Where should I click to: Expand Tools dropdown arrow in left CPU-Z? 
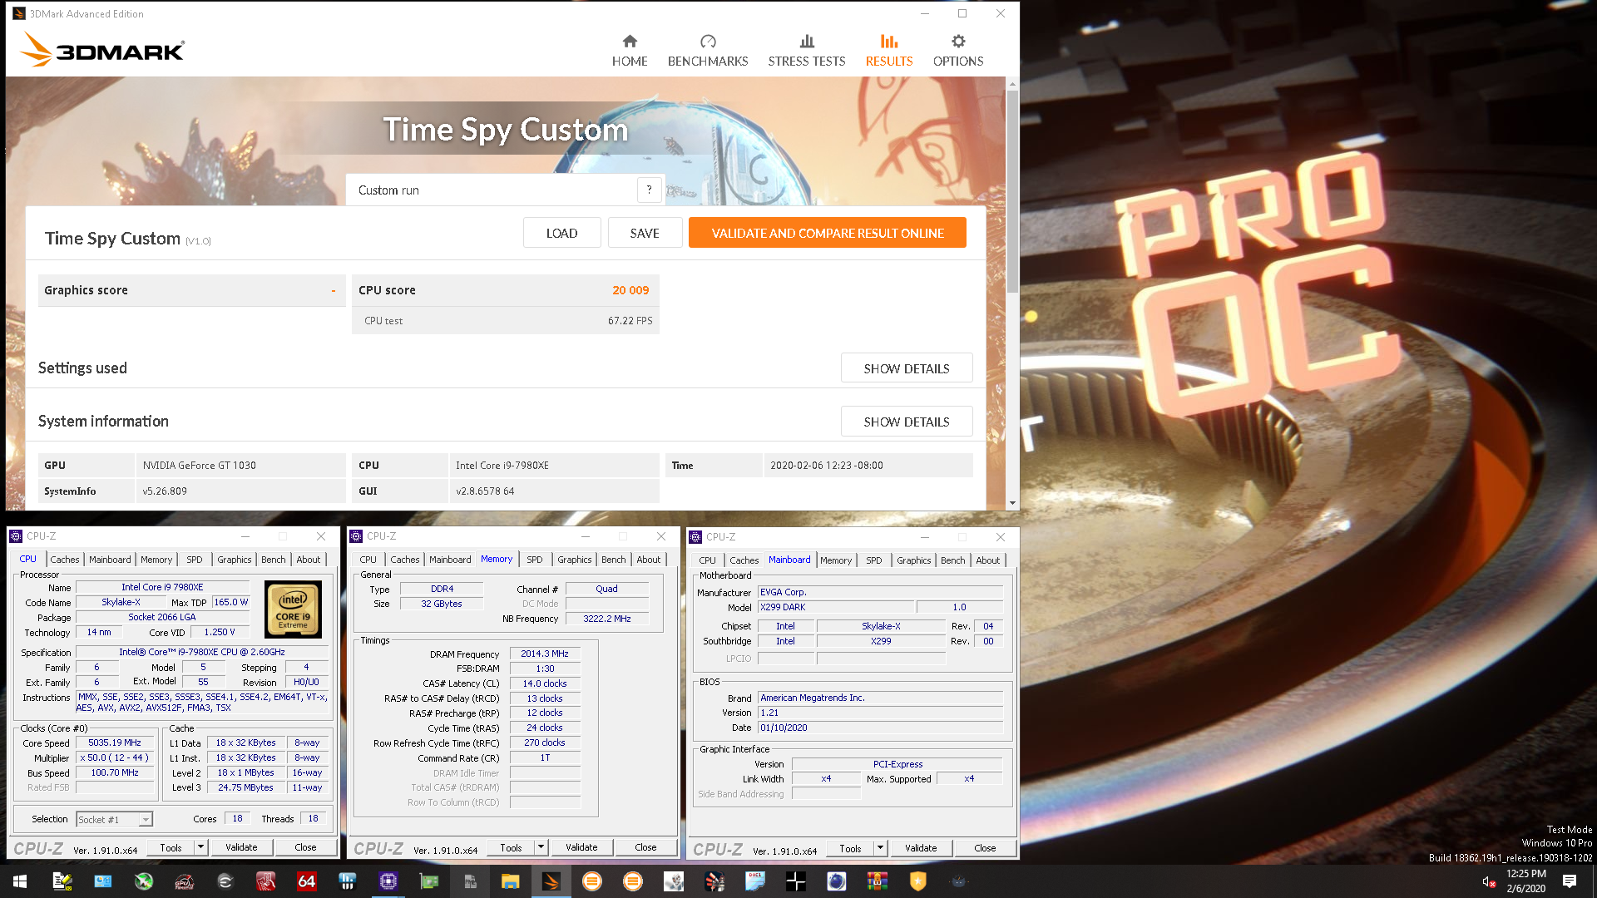[200, 847]
